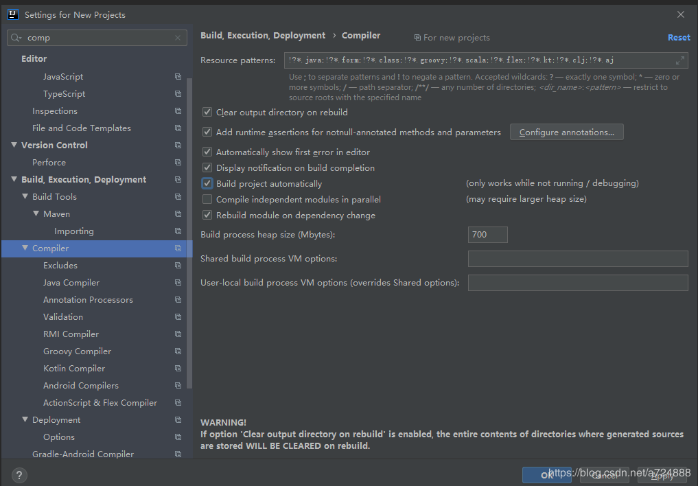Click the per-project icon beside Perforce
The width and height of the screenshot is (698, 486).
point(178,163)
